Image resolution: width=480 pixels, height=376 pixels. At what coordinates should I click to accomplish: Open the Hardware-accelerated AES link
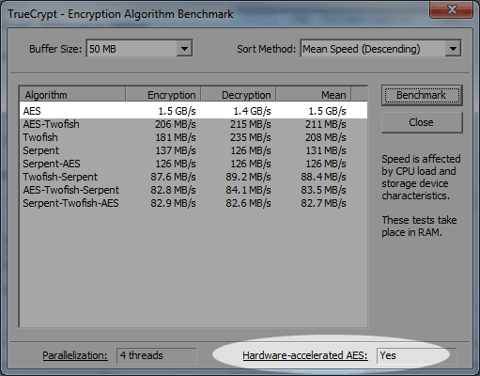(305, 355)
